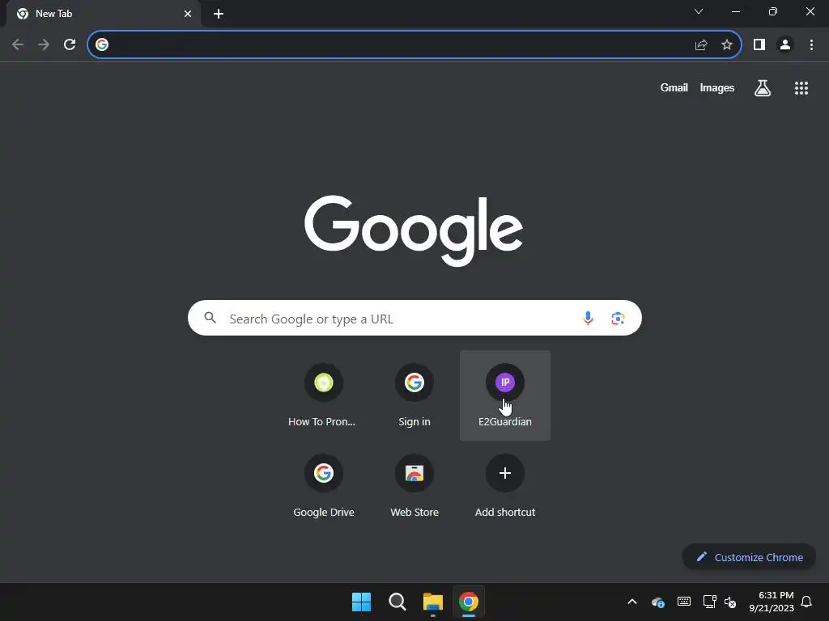
Task: Open the Windows Start menu
Action: click(x=362, y=602)
